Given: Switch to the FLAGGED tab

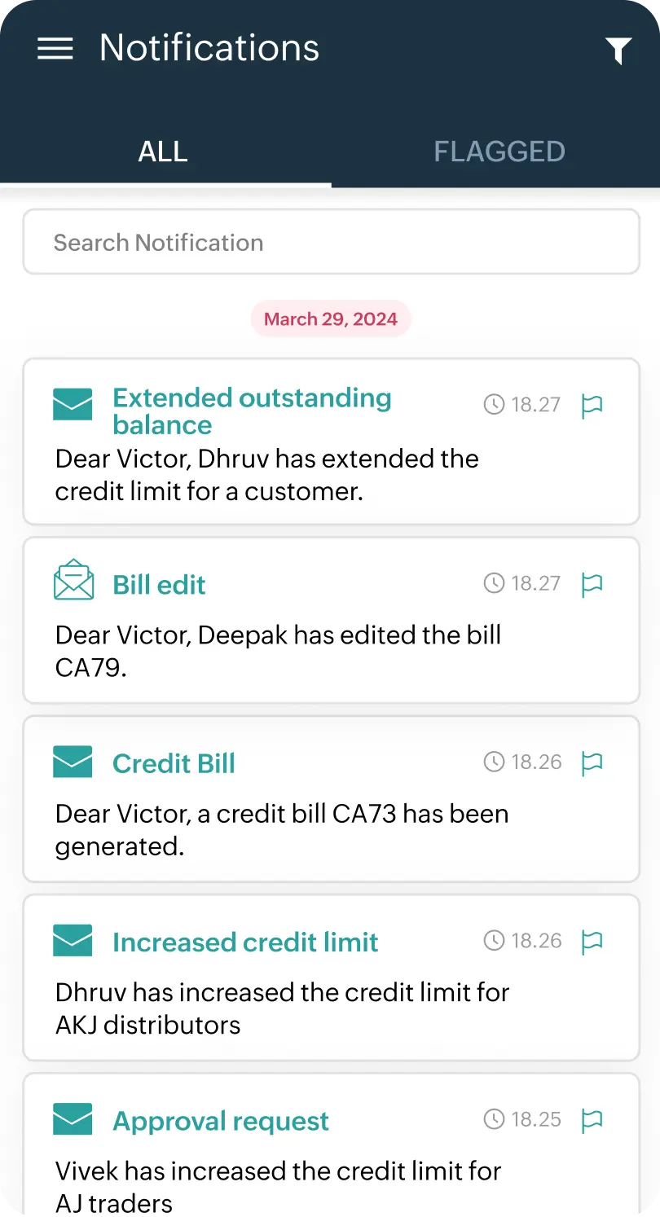Looking at the screenshot, I should tap(499, 152).
